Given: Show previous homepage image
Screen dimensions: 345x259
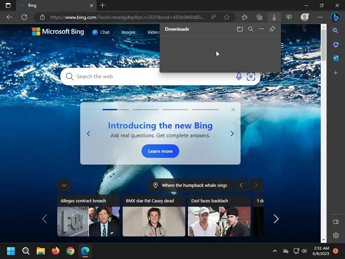Looking at the screenshot, I should click(x=241, y=185).
